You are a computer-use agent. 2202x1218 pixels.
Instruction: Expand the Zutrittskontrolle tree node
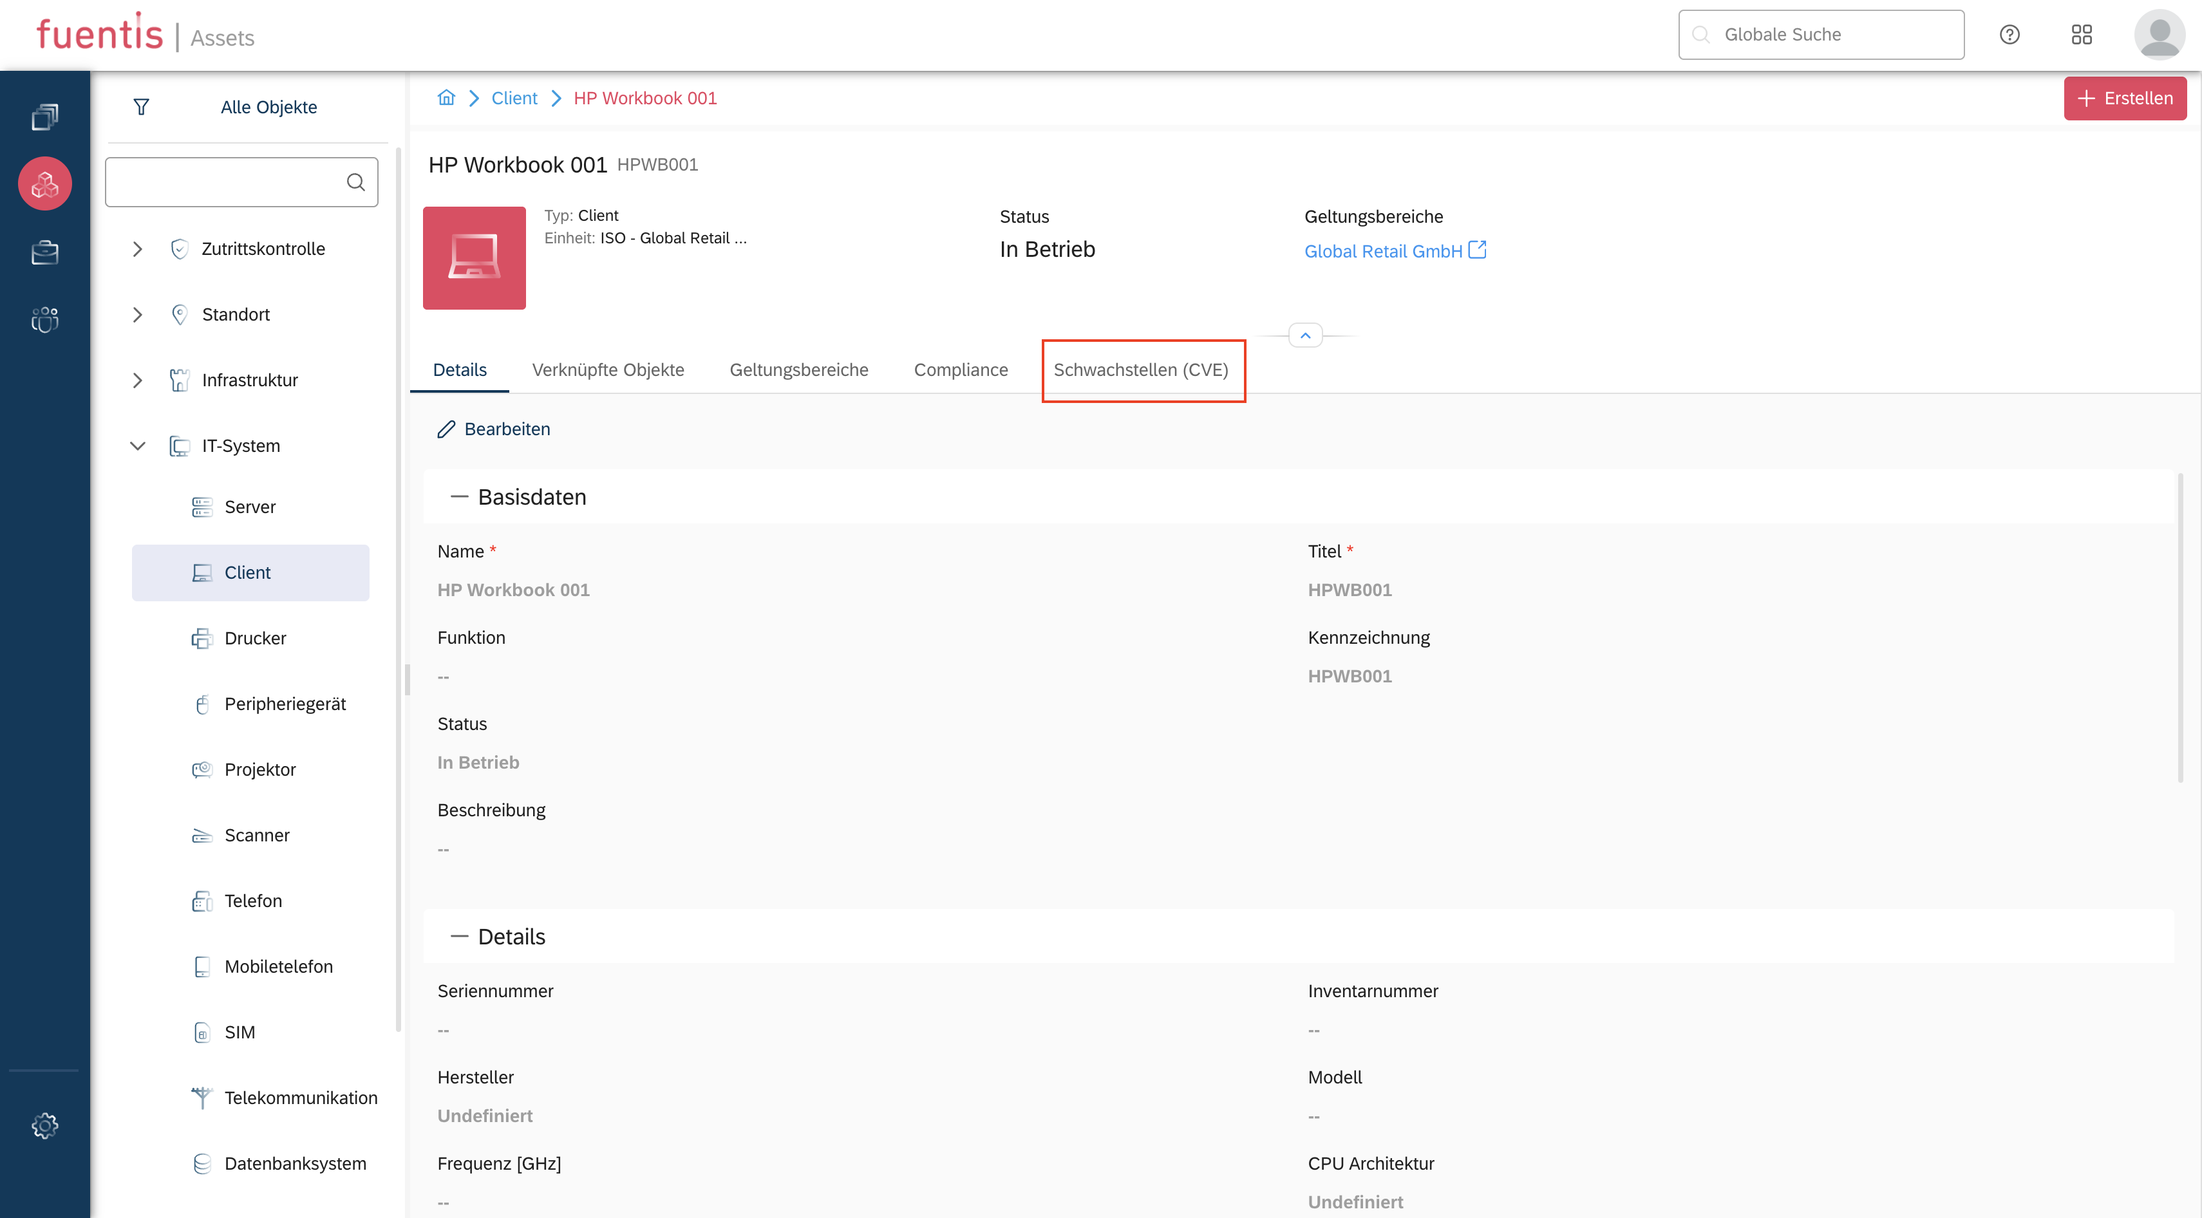(138, 248)
